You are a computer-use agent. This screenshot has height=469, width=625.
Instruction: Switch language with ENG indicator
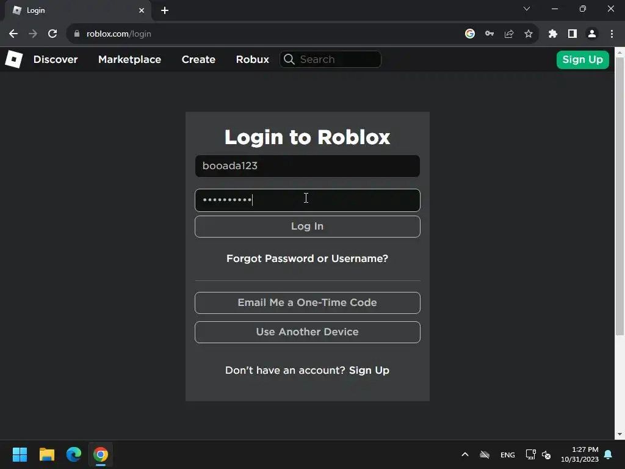(507, 455)
